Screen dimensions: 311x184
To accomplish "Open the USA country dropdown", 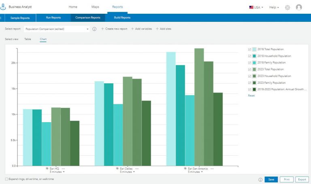I will [x=256, y=7].
